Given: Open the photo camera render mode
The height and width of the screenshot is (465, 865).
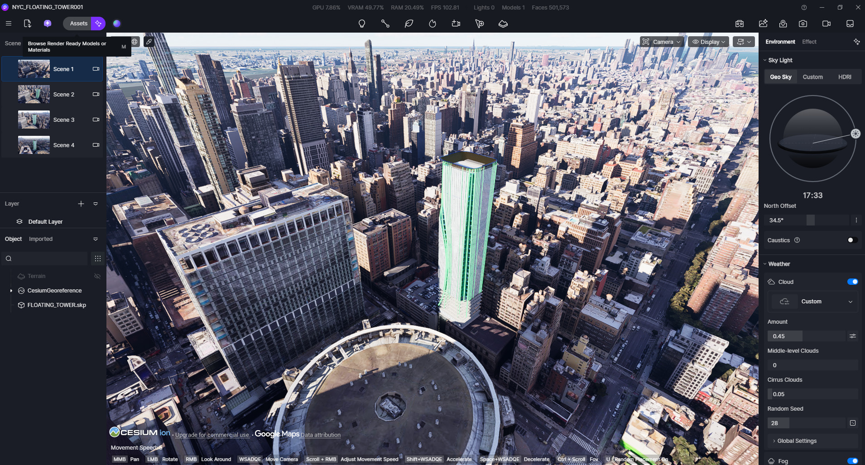Looking at the screenshot, I should pos(803,24).
